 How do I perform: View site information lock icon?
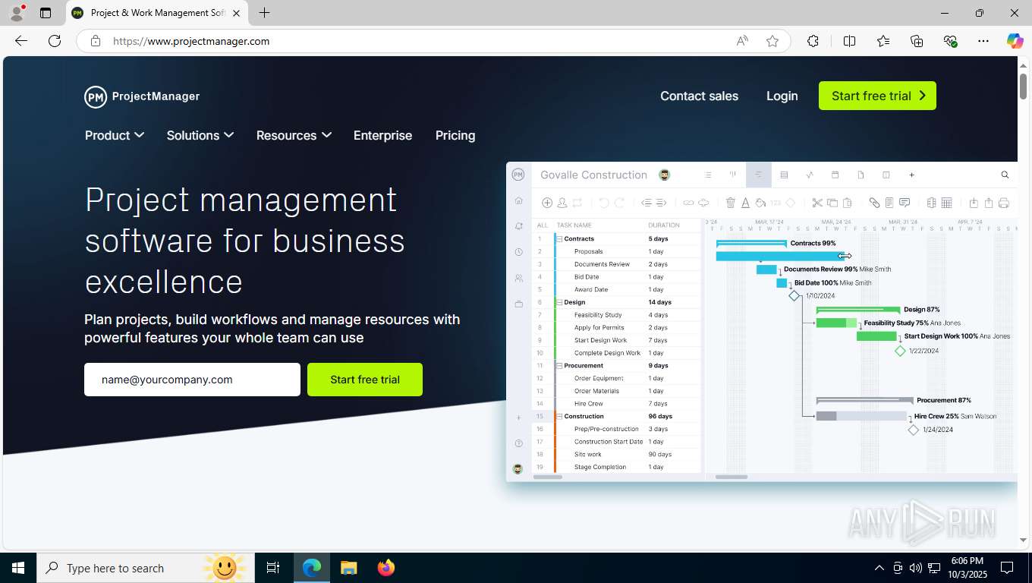(x=96, y=41)
